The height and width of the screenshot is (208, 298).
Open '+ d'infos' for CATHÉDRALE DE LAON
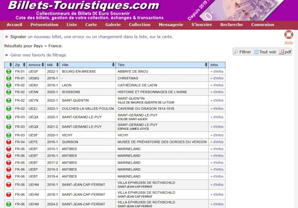pyautogui.click(x=217, y=85)
